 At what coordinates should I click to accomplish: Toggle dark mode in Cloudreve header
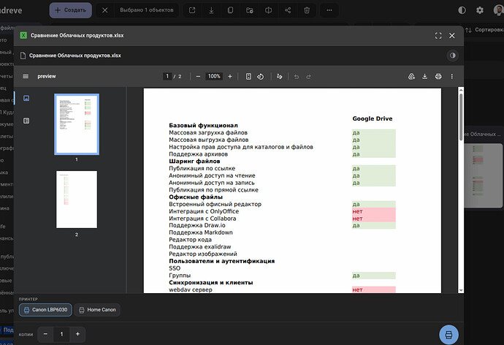click(462, 10)
